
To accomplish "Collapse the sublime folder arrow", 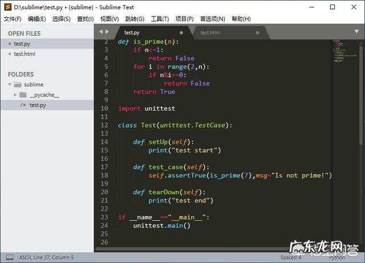I will click(10, 84).
